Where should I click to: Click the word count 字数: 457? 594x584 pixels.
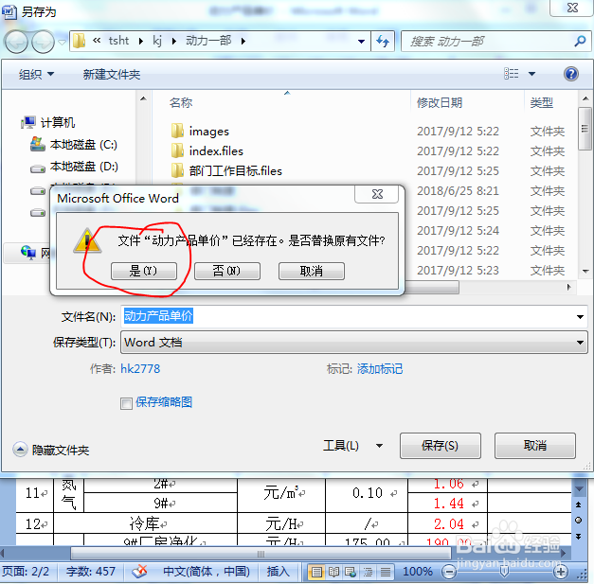pos(91,571)
